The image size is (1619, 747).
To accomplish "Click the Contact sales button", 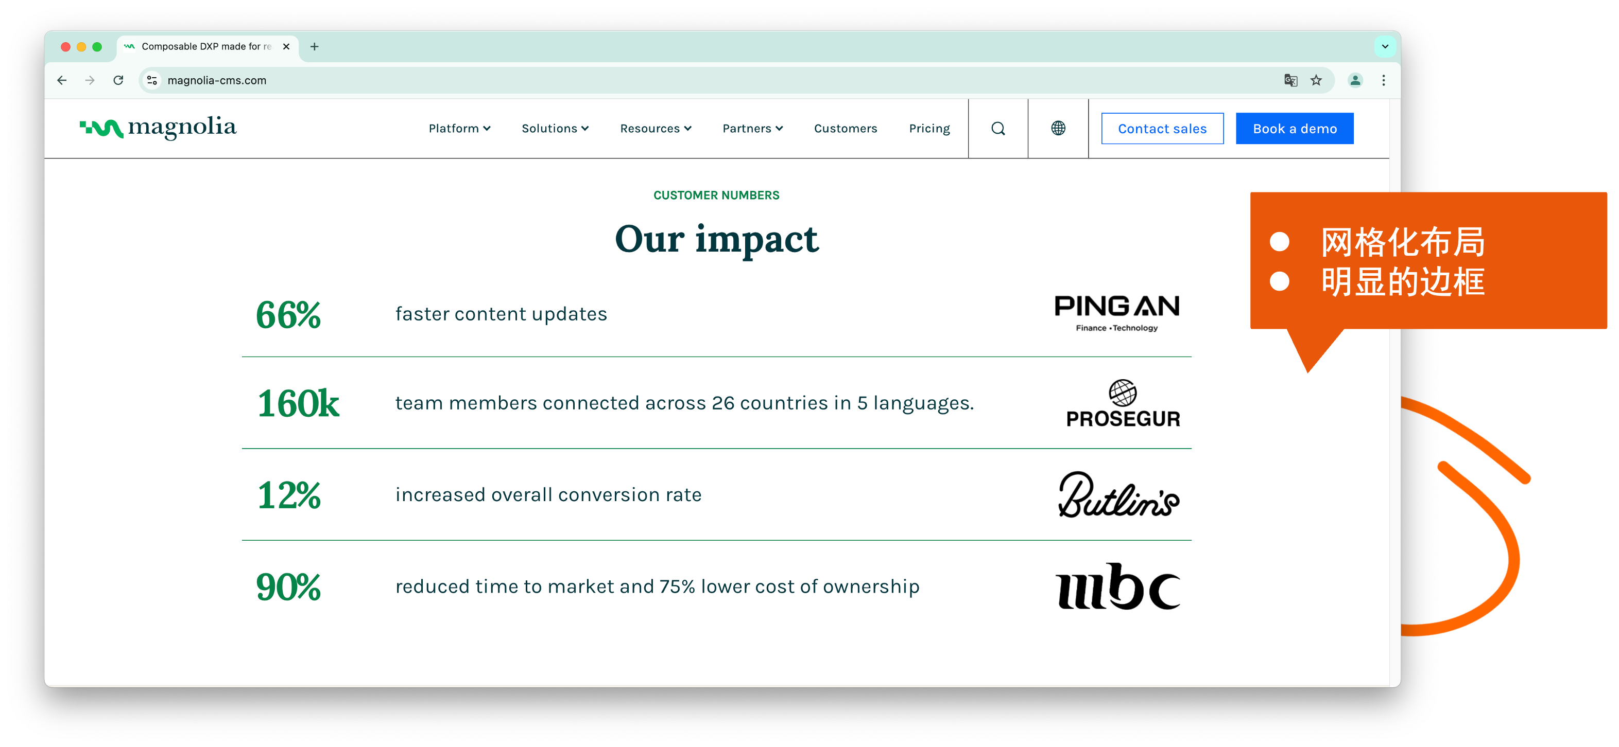I will 1161,128.
